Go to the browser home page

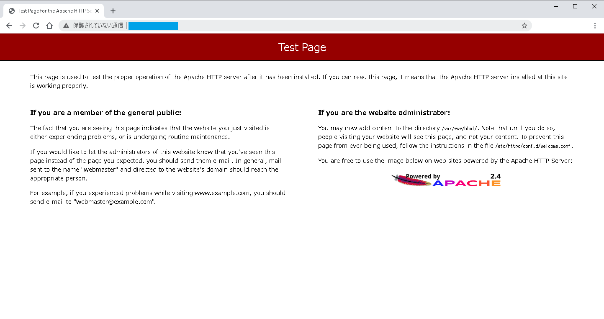(x=49, y=26)
